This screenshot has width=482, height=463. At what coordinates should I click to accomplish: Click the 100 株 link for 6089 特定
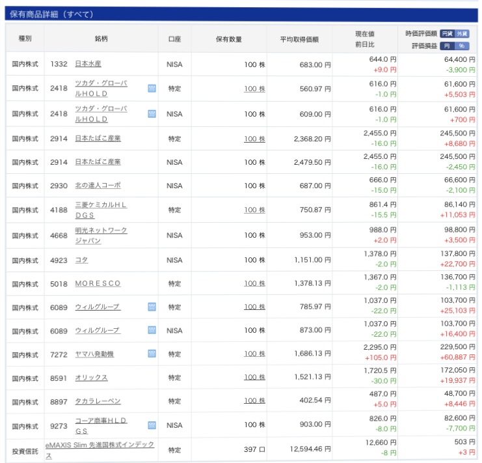254,307
